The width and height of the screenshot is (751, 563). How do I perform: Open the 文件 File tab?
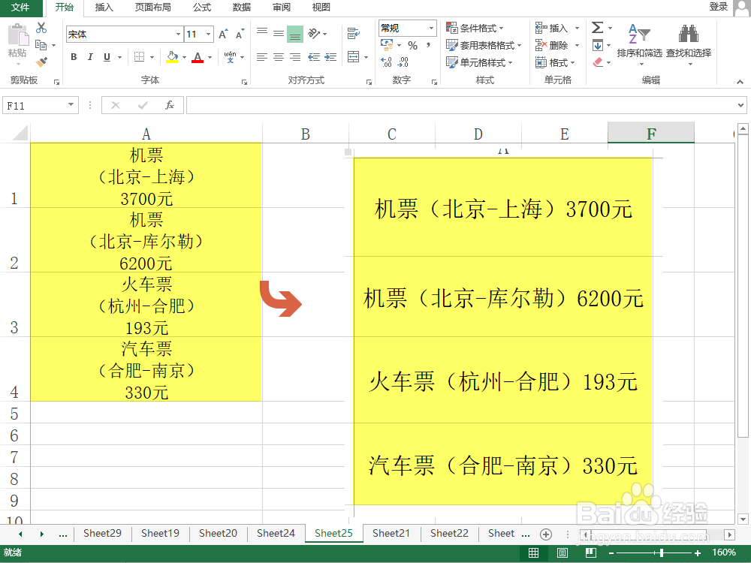pos(20,8)
